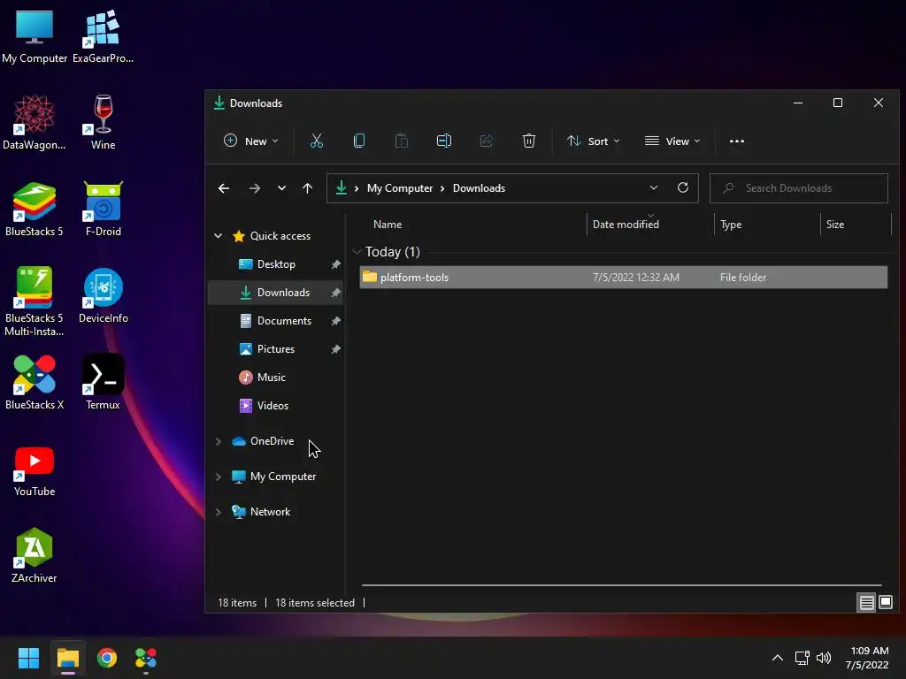Open the Termux desktop shortcut
This screenshot has height=679, width=906.
(x=103, y=382)
